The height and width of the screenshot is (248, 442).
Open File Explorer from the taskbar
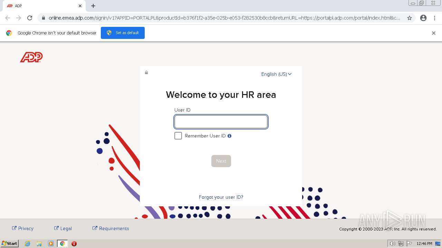(x=39, y=244)
